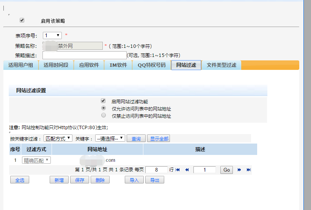The width and height of the screenshot is (311, 210).
Task: Open the 精确匹配 dropdown in row 1
Action: click(x=36, y=160)
